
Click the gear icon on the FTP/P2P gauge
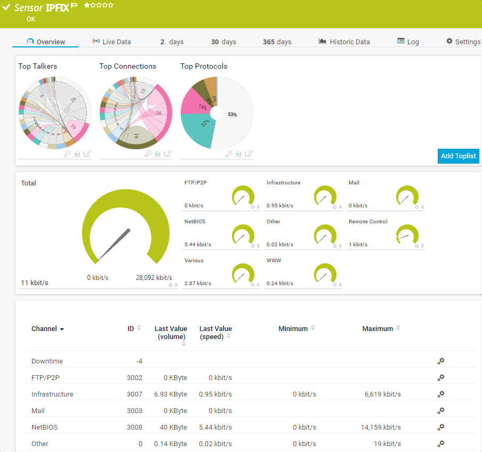point(253,207)
